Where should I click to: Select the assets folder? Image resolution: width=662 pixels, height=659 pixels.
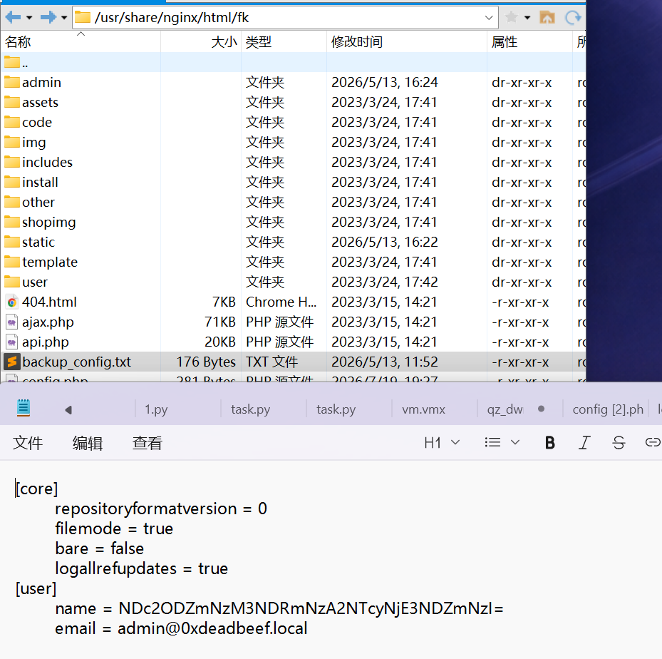coord(40,102)
